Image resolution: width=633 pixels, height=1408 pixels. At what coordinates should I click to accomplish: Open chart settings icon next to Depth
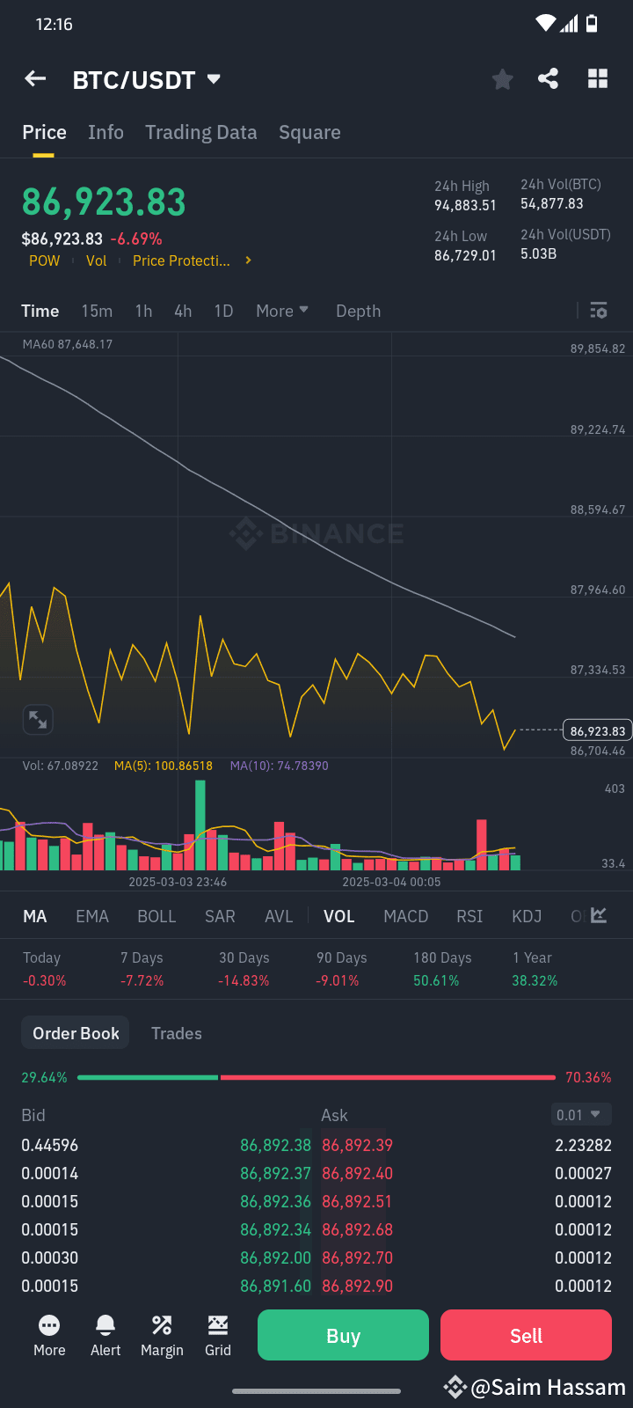(x=598, y=311)
